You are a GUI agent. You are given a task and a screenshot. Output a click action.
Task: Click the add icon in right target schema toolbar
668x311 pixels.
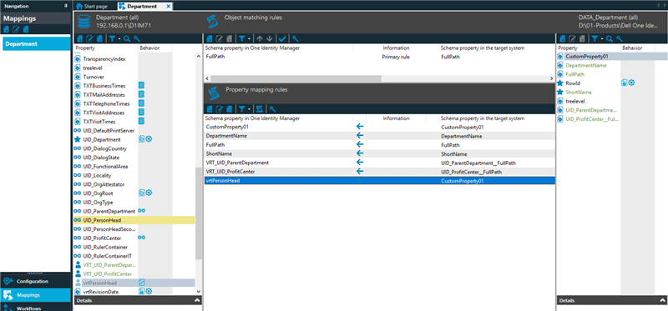pos(562,38)
